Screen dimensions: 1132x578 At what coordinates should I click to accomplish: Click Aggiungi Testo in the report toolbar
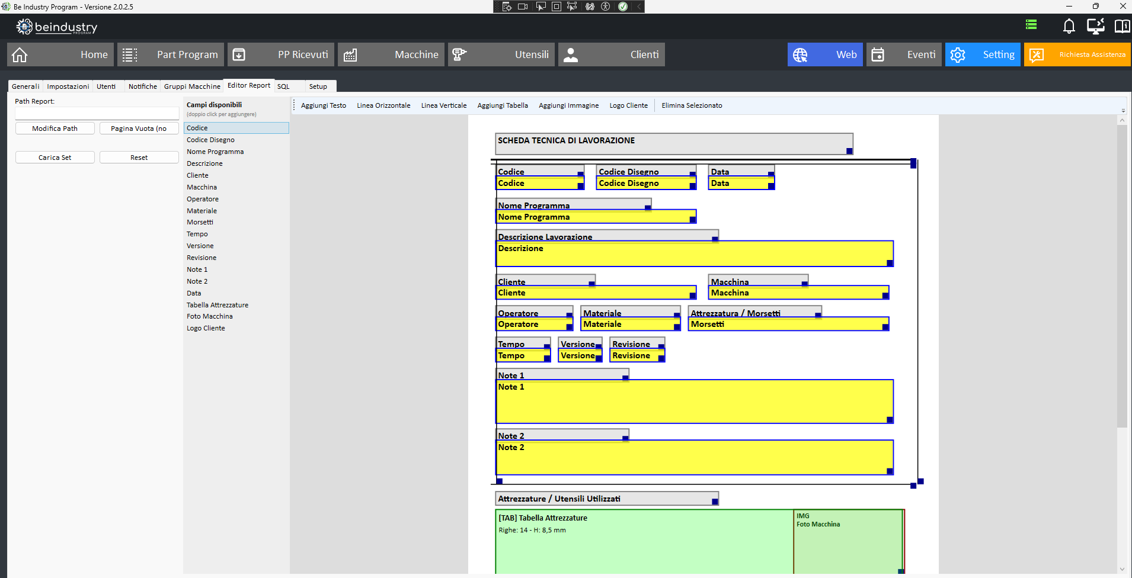324,105
